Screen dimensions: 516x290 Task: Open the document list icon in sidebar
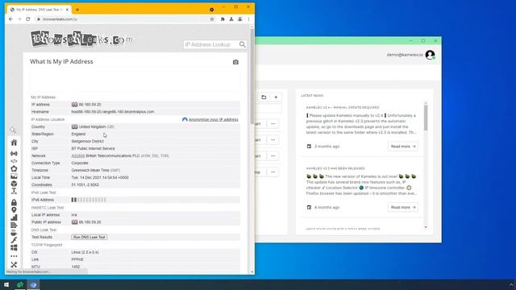pyautogui.click(x=14, y=226)
